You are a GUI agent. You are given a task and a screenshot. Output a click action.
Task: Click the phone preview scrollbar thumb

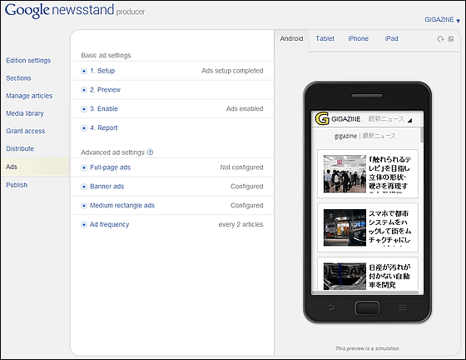tap(422, 135)
